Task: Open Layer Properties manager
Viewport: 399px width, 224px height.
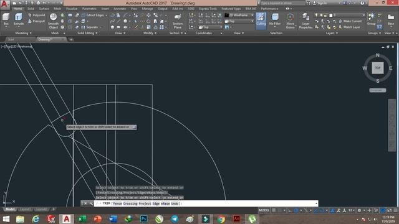Action: pyautogui.click(x=305, y=21)
